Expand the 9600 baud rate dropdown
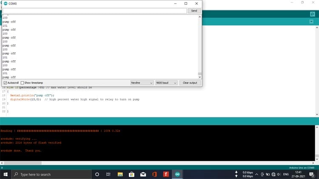The height and width of the screenshot is (179, 319). [166, 83]
